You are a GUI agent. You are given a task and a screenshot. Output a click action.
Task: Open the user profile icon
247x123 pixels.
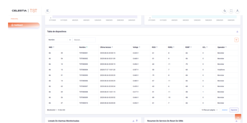(237, 11)
